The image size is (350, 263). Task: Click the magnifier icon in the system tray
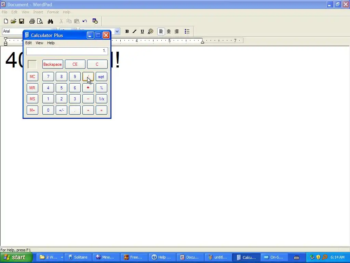coord(325,258)
